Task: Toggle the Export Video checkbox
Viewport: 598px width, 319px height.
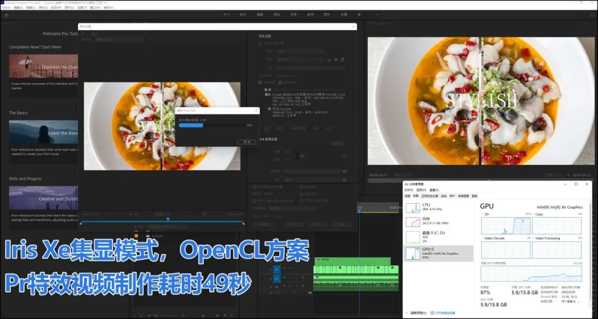Action: click(260, 83)
